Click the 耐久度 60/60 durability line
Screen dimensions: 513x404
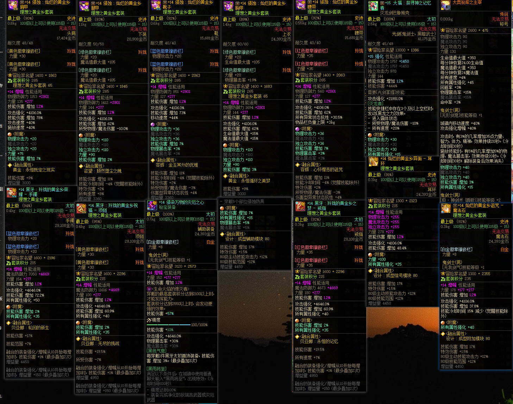pos(236,44)
